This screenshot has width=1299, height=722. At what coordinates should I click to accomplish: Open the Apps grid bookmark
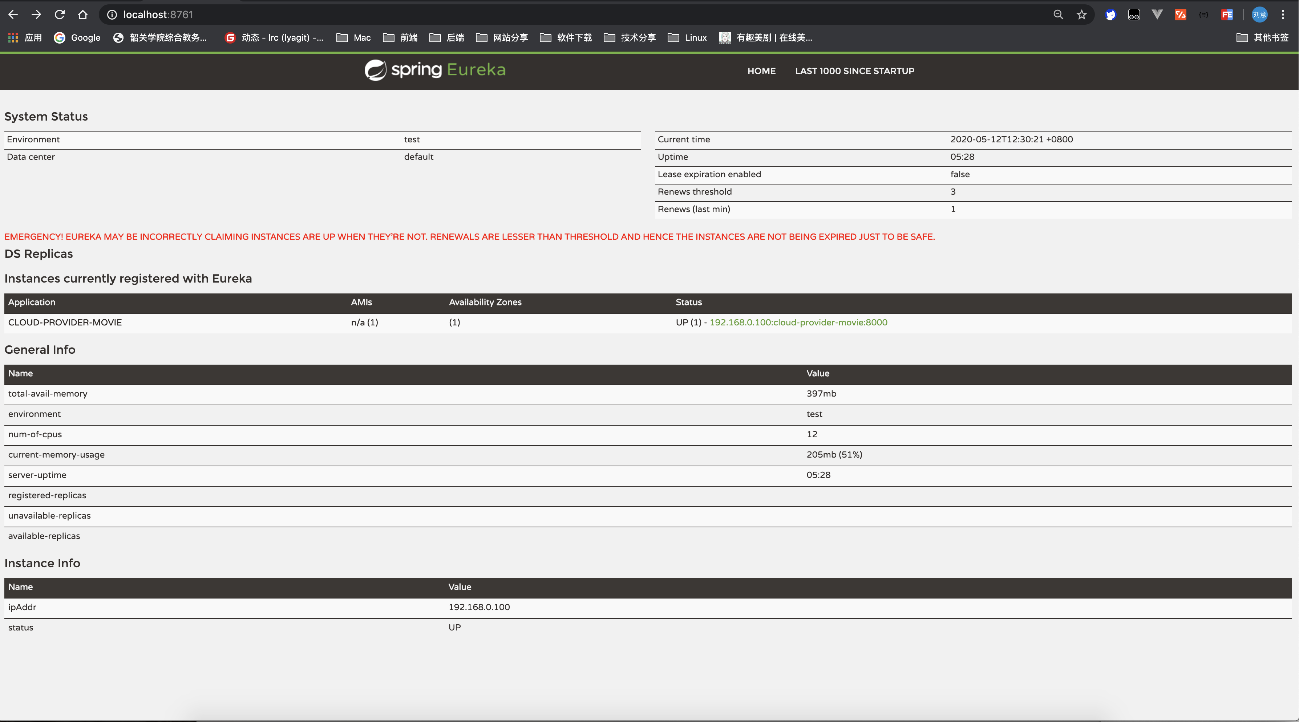tap(25, 38)
